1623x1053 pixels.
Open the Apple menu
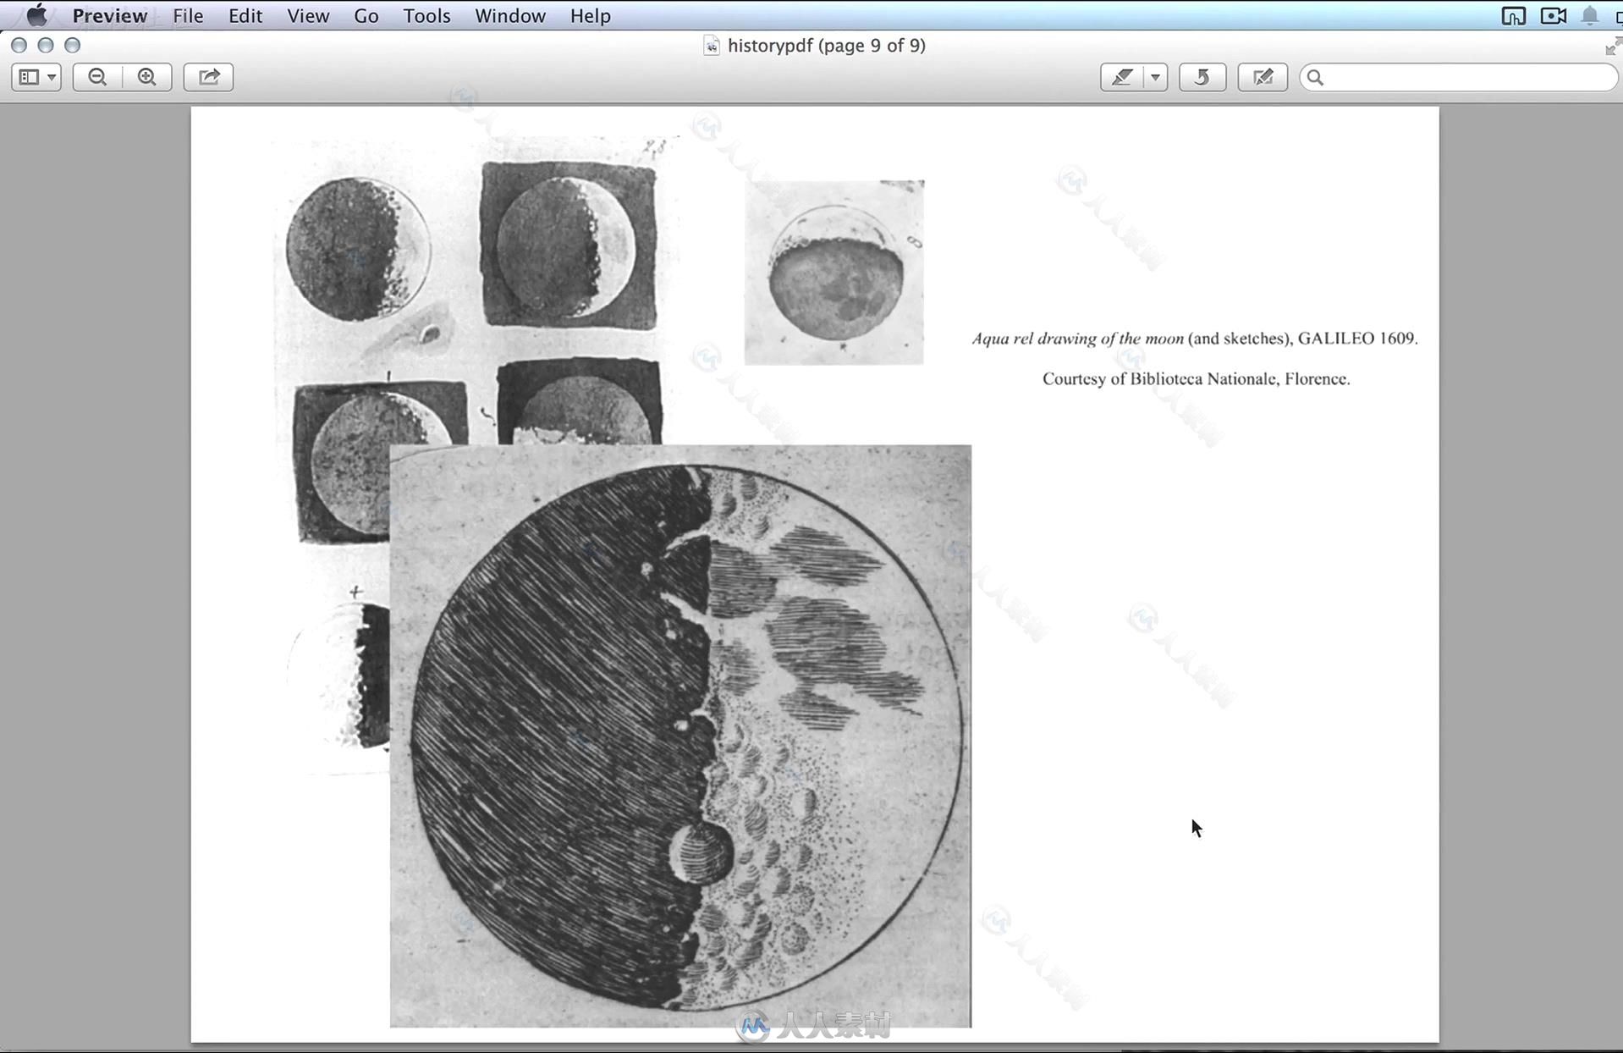click(36, 15)
